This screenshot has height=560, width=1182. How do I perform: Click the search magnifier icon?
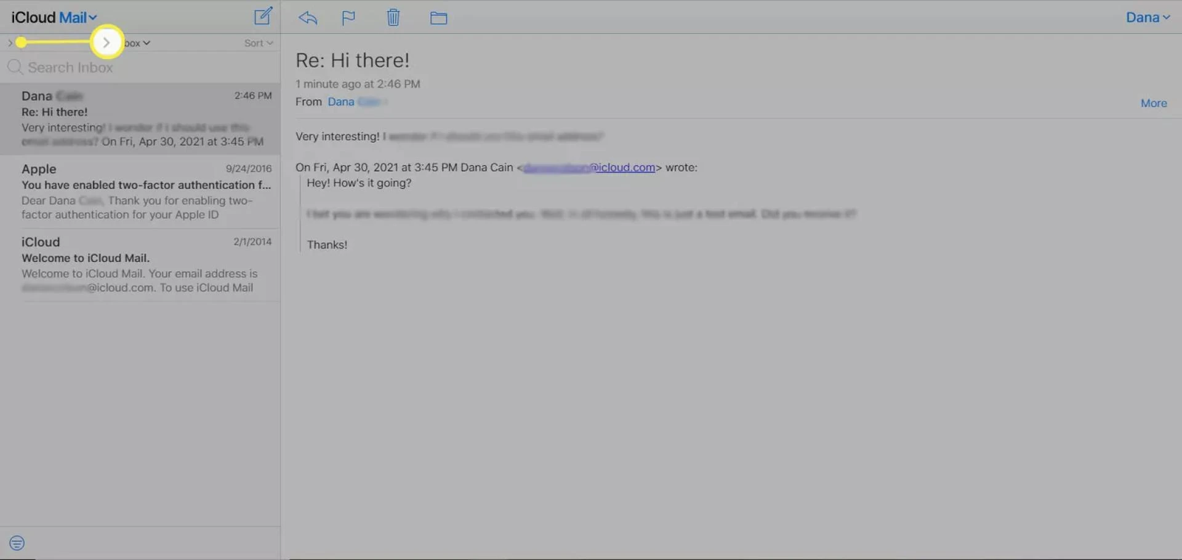tap(15, 66)
